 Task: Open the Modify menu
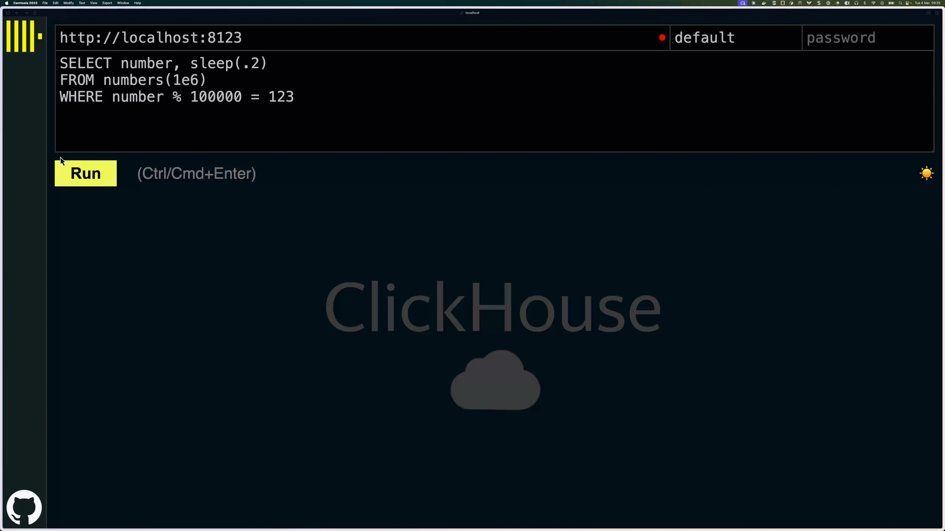(68, 3)
